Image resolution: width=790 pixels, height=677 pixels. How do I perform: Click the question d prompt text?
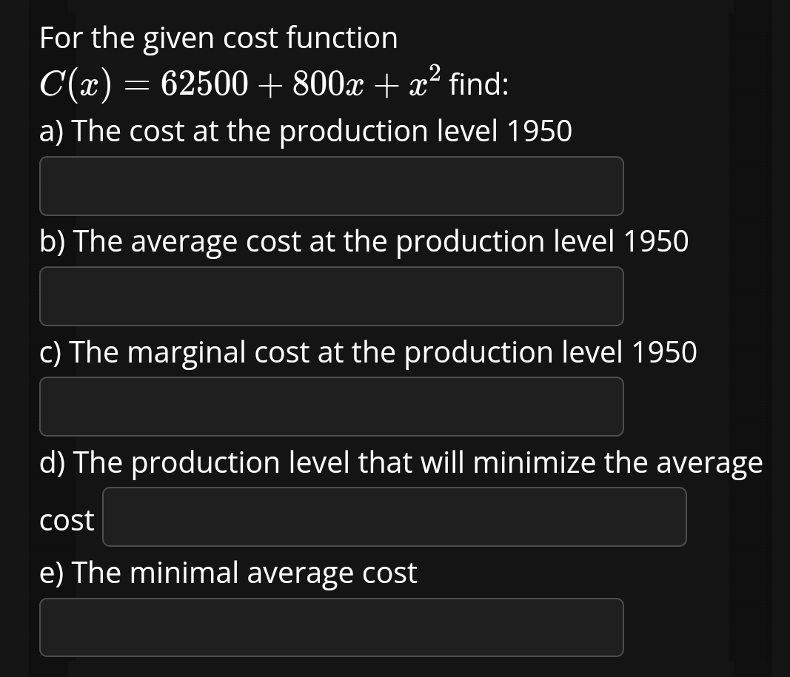pos(401,462)
